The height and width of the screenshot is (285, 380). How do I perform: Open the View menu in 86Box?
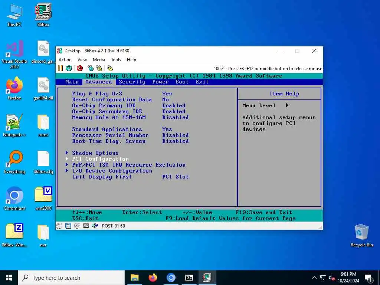point(82,60)
